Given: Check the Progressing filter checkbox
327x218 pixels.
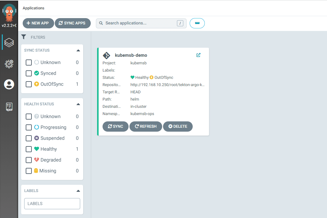Looking at the screenshot, I should click(28, 127).
